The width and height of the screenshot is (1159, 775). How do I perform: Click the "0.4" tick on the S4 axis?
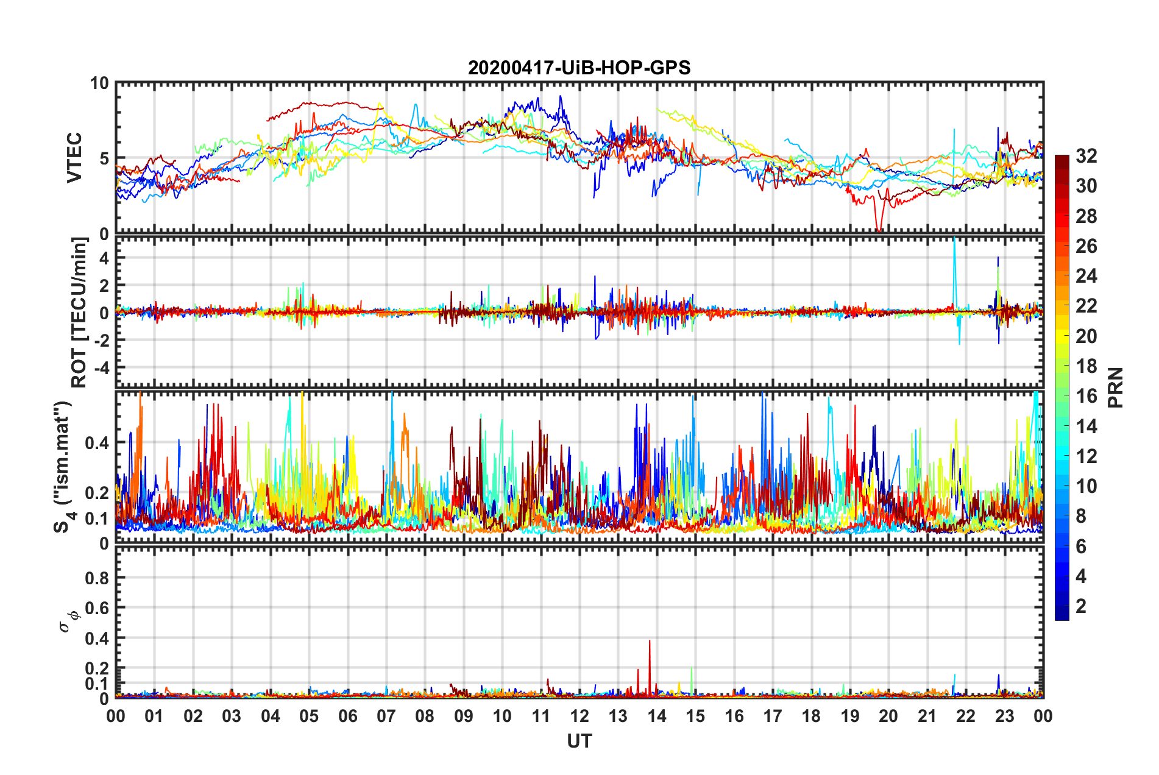click(x=97, y=443)
